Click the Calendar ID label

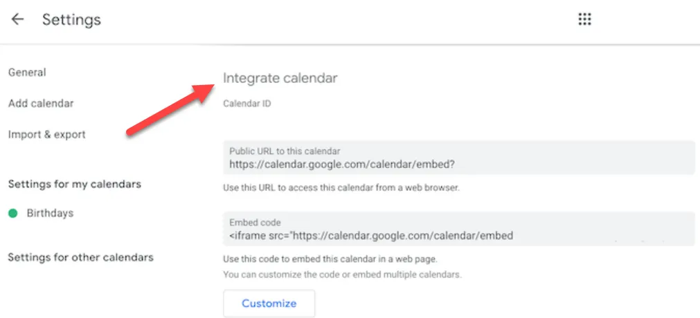[247, 104]
